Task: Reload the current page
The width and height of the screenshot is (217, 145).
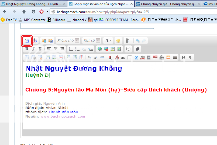Action: coord(33,12)
